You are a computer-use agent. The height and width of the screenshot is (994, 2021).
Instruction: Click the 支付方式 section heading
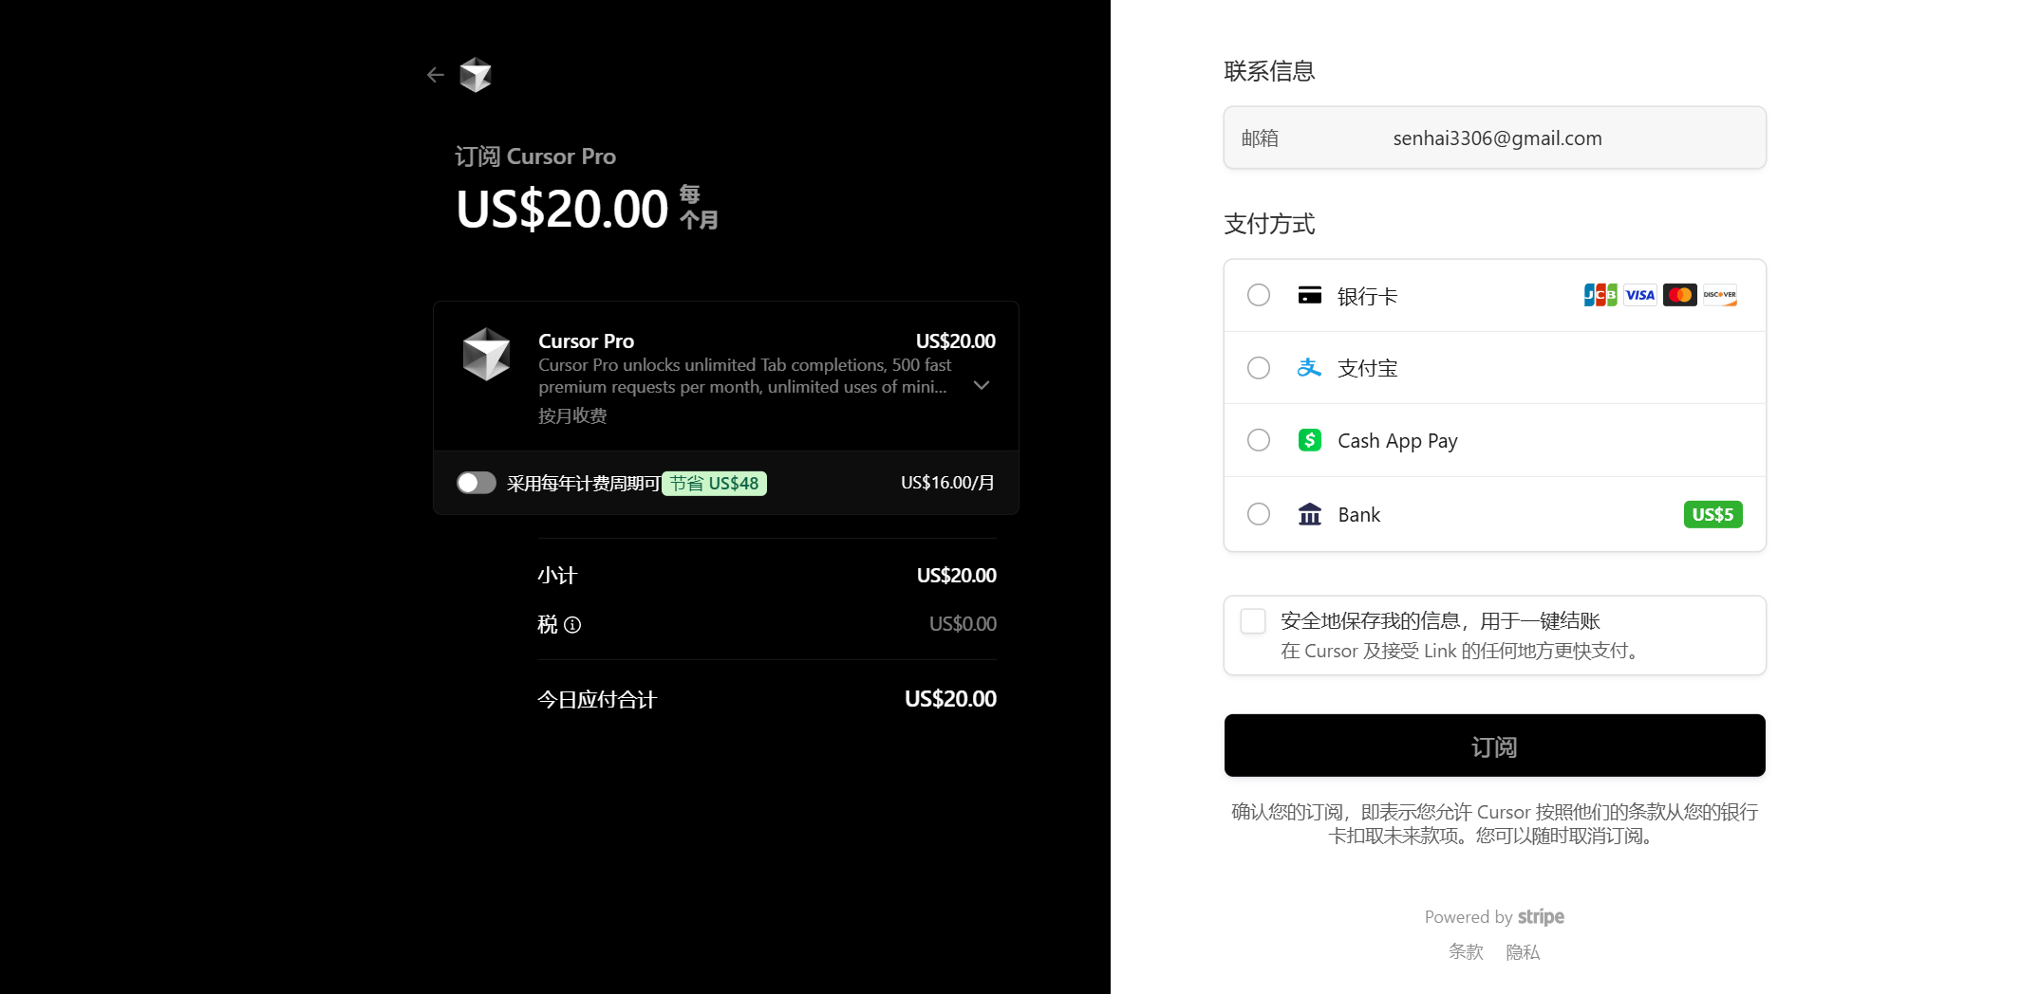pos(1269,224)
